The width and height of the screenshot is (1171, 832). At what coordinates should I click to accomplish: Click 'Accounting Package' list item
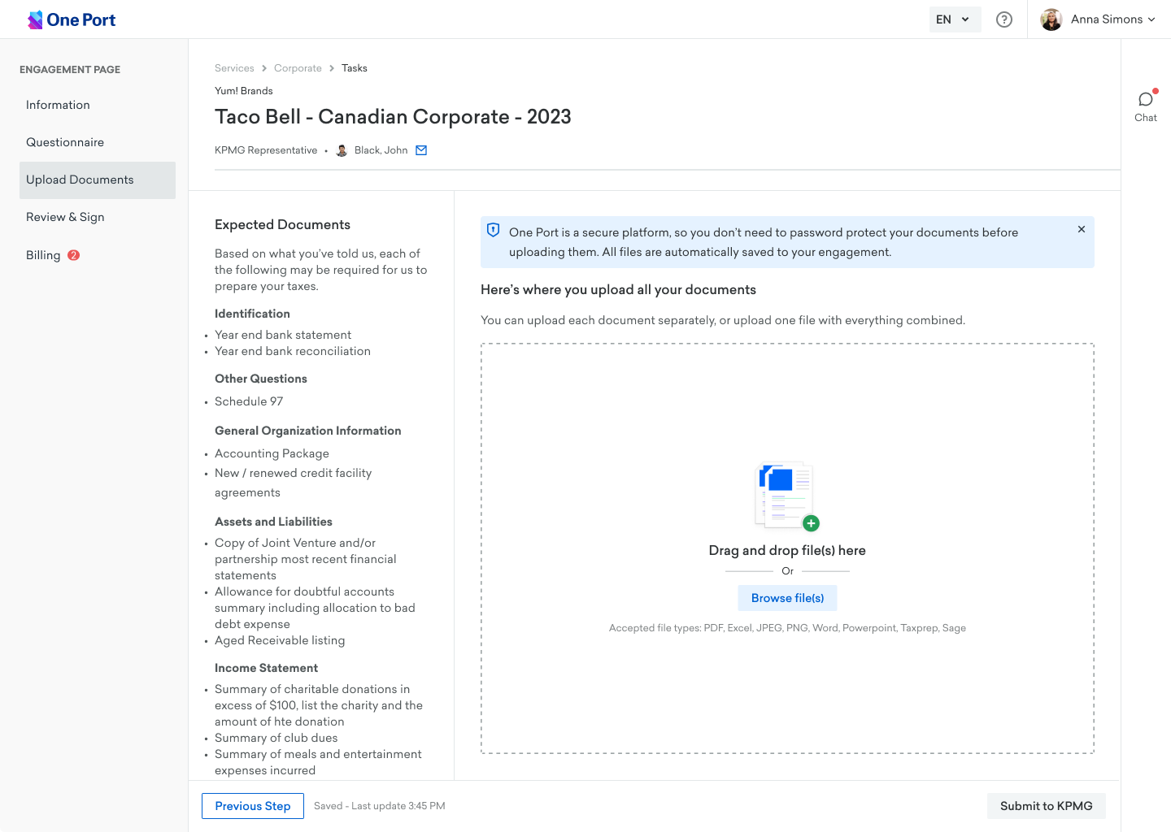272,453
